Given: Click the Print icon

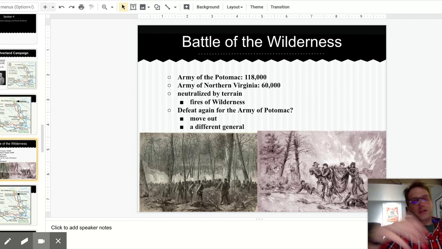Looking at the screenshot, I should coord(81,7).
